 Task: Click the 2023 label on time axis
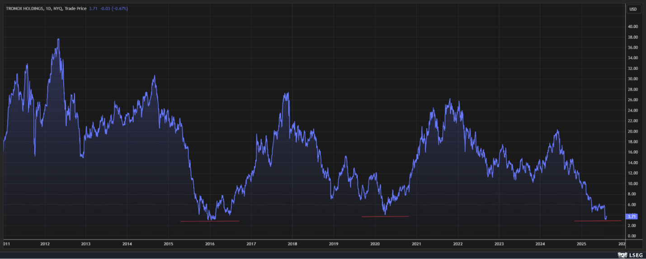click(x=499, y=244)
